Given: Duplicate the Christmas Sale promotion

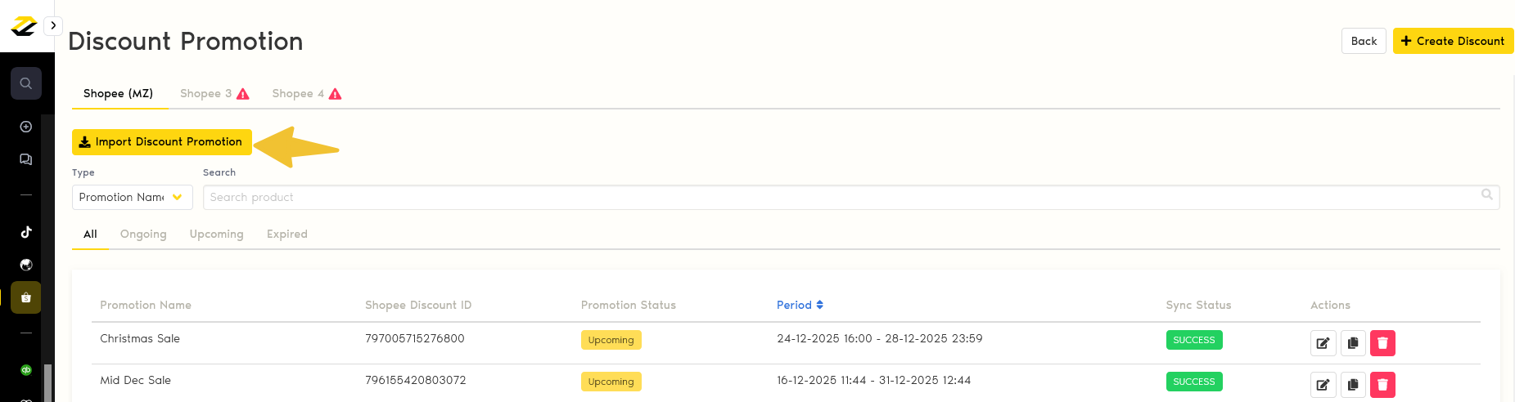Looking at the screenshot, I should click(x=1353, y=343).
